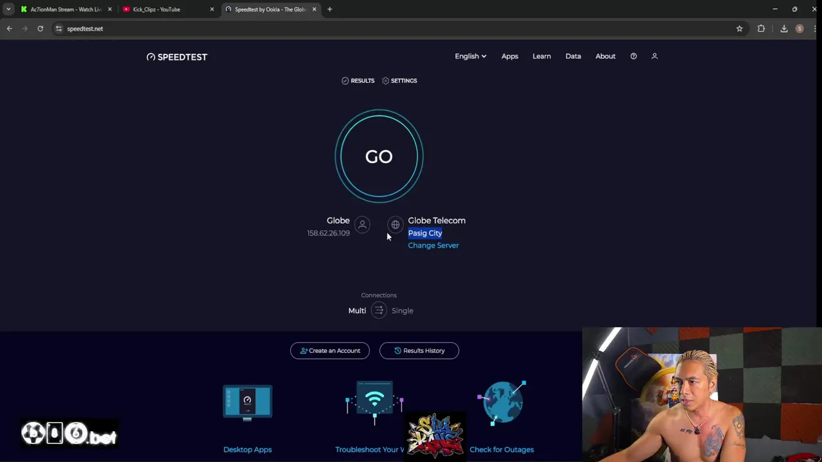The width and height of the screenshot is (822, 462).
Task: Open the About menu item
Action: 605,56
